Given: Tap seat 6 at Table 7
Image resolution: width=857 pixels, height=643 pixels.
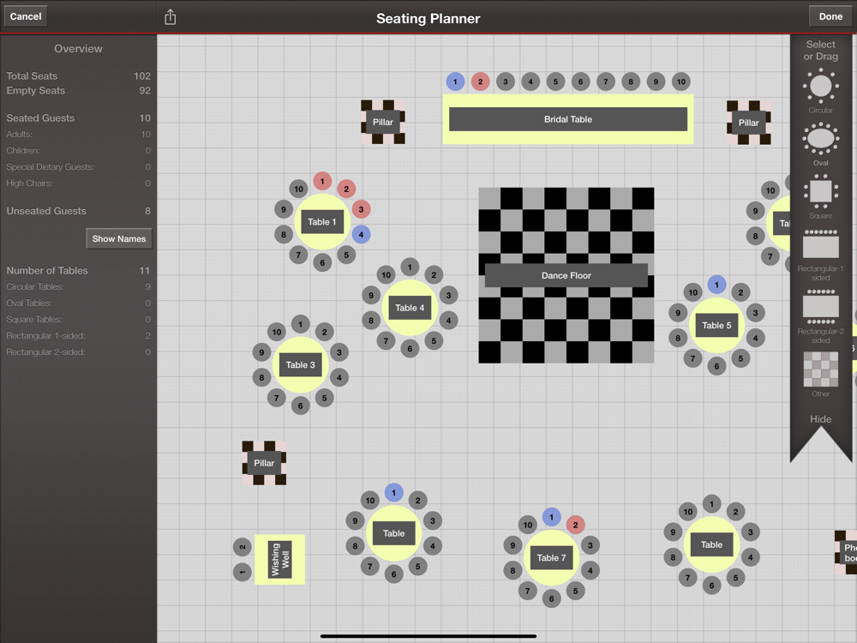Looking at the screenshot, I should click(x=551, y=598).
